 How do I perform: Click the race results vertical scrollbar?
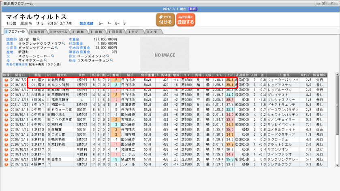[337, 121]
